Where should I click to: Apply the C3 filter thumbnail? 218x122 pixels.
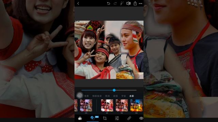click(x=86, y=105)
